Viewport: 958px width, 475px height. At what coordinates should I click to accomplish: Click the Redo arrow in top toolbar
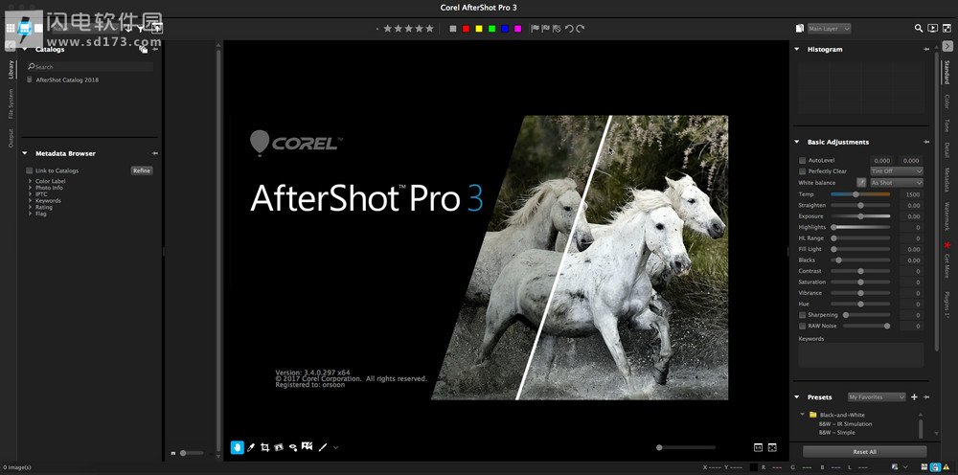click(x=580, y=29)
